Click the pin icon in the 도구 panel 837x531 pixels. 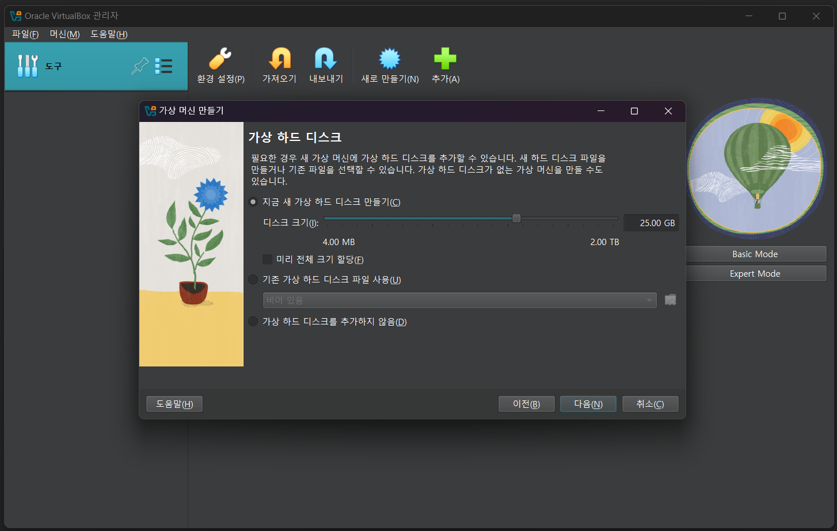click(x=140, y=66)
